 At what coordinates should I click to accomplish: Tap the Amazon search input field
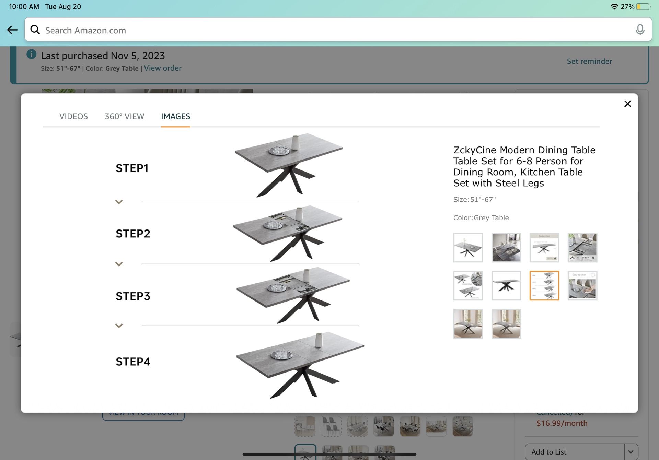pyautogui.click(x=206, y=30)
